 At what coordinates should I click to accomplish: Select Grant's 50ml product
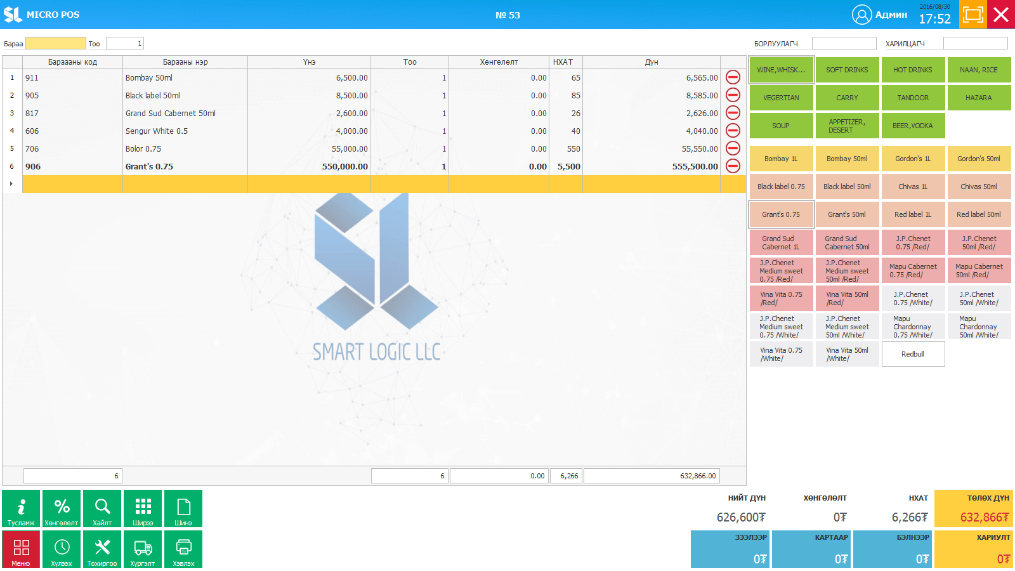tap(847, 214)
